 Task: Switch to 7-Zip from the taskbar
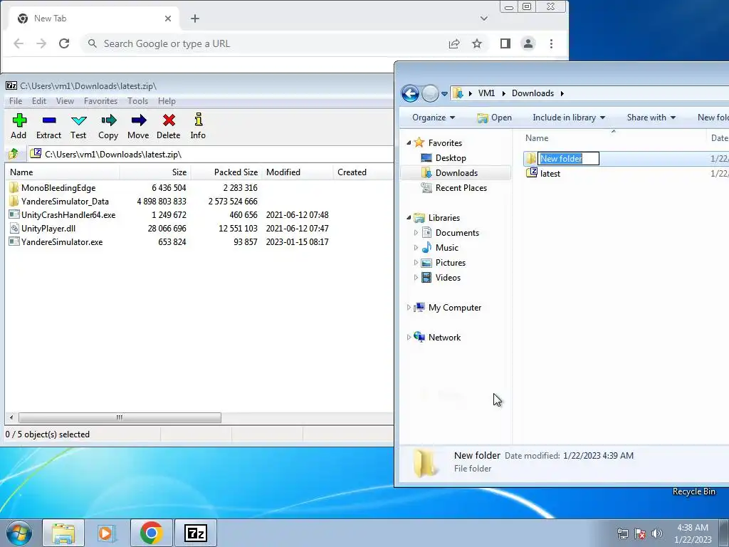[x=195, y=533]
